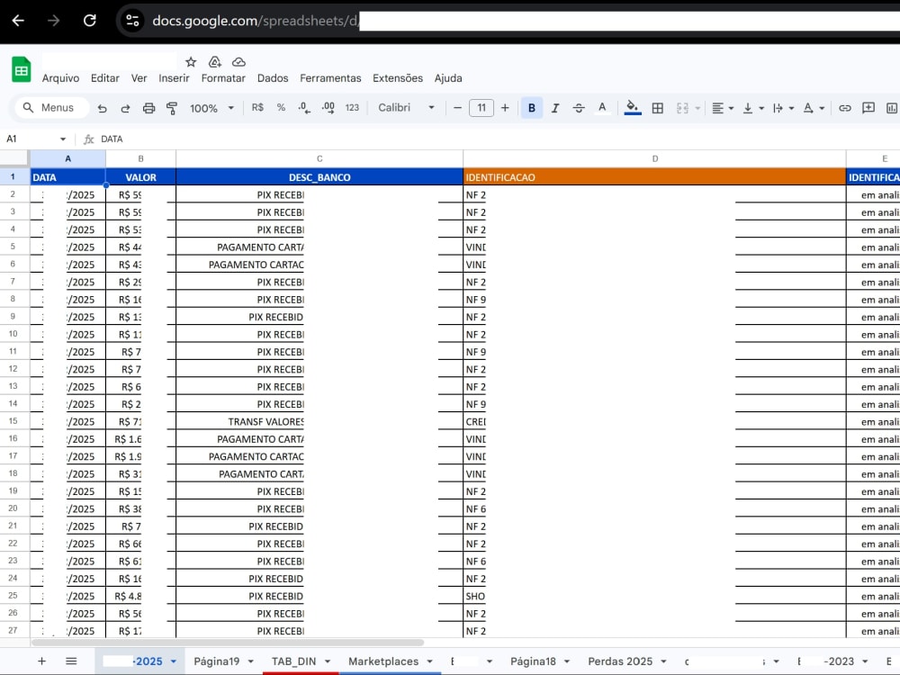Open the Arquivo menu
This screenshot has height=675, width=900.
[x=61, y=78]
